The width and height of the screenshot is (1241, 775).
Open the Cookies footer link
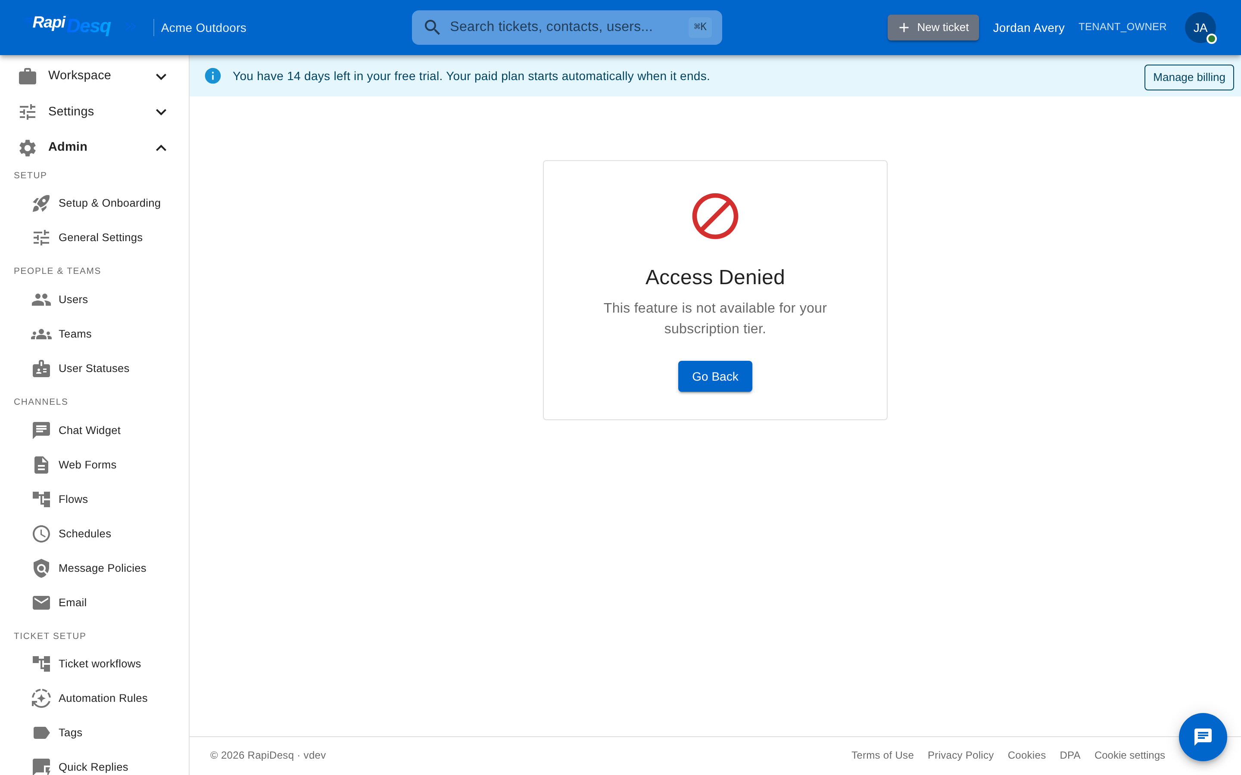click(x=1026, y=755)
